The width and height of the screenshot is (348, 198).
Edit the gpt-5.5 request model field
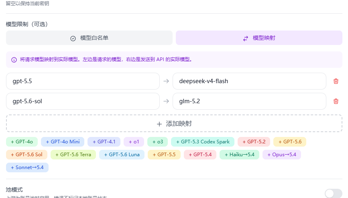(x=83, y=81)
